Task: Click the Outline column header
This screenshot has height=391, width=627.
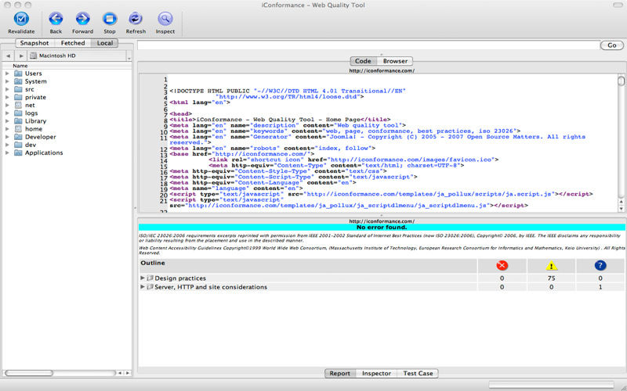Action: [x=308, y=265]
